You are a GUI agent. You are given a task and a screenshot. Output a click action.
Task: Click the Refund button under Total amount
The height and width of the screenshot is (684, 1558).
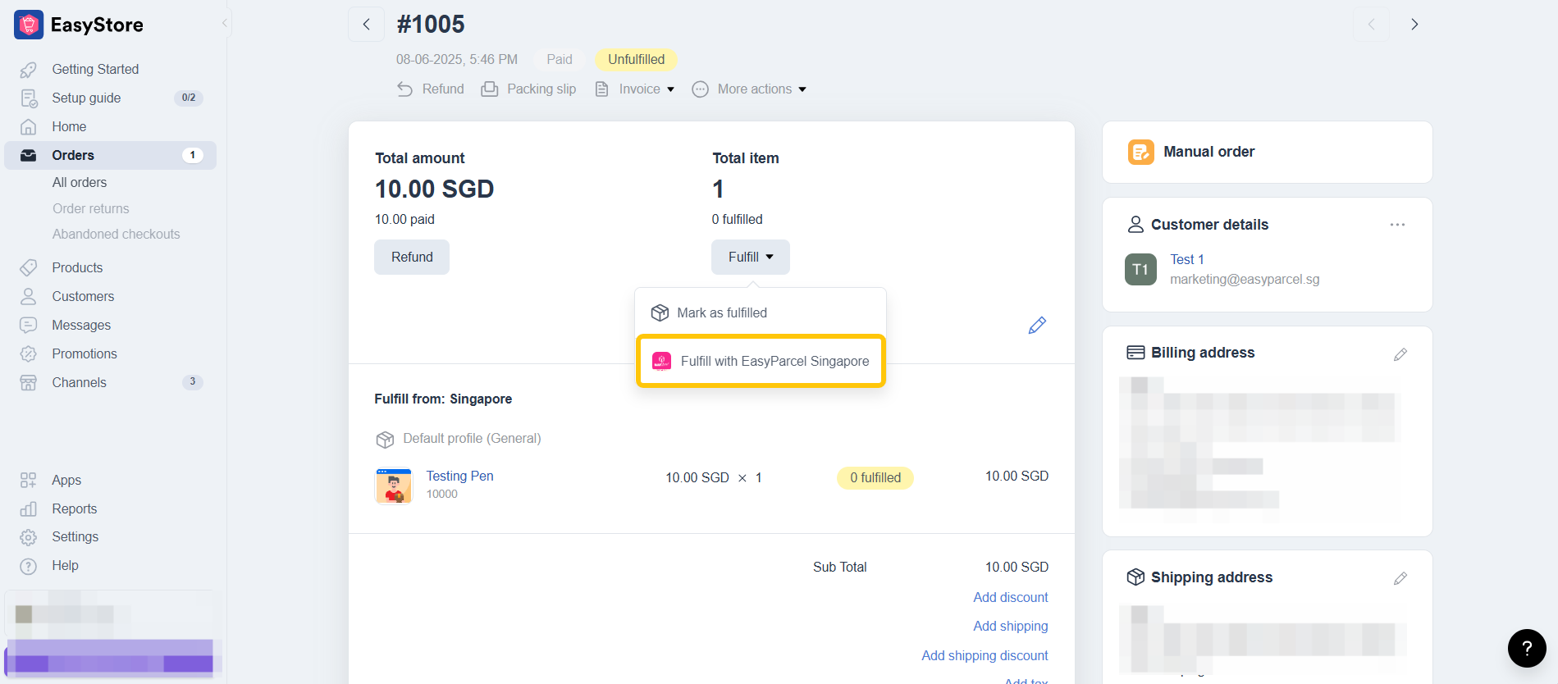412,257
